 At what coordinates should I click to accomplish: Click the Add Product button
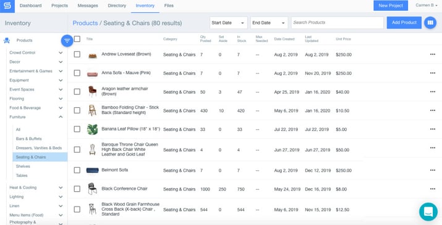coord(404,22)
